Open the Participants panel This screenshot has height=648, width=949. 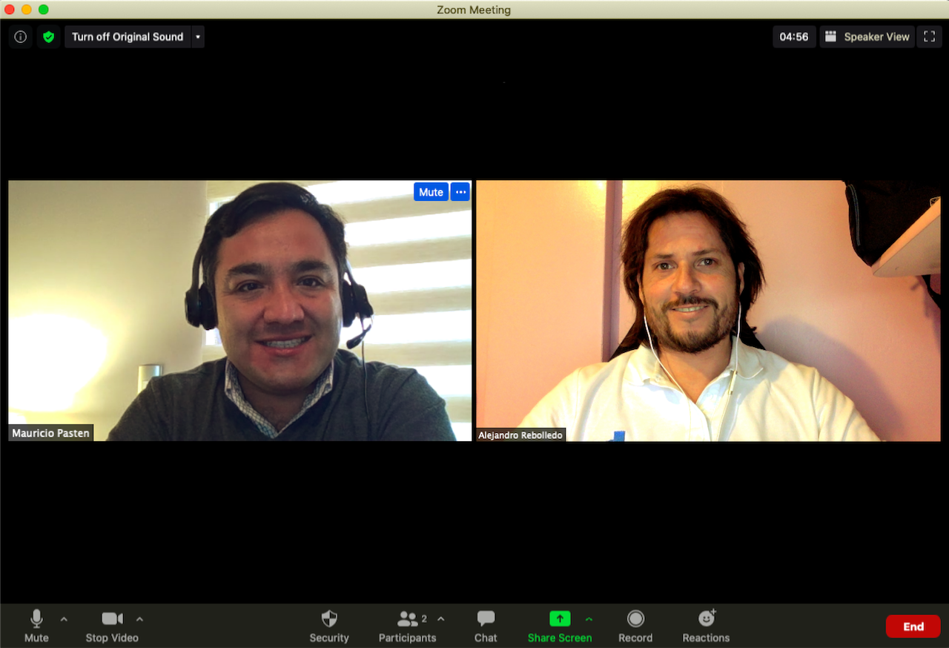coord(407,626)
